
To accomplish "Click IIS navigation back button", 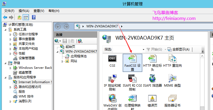I will (58, 27).
